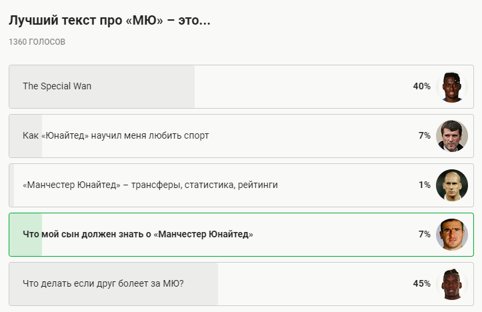Click the 1% result percentage

(x=425, y=185)
